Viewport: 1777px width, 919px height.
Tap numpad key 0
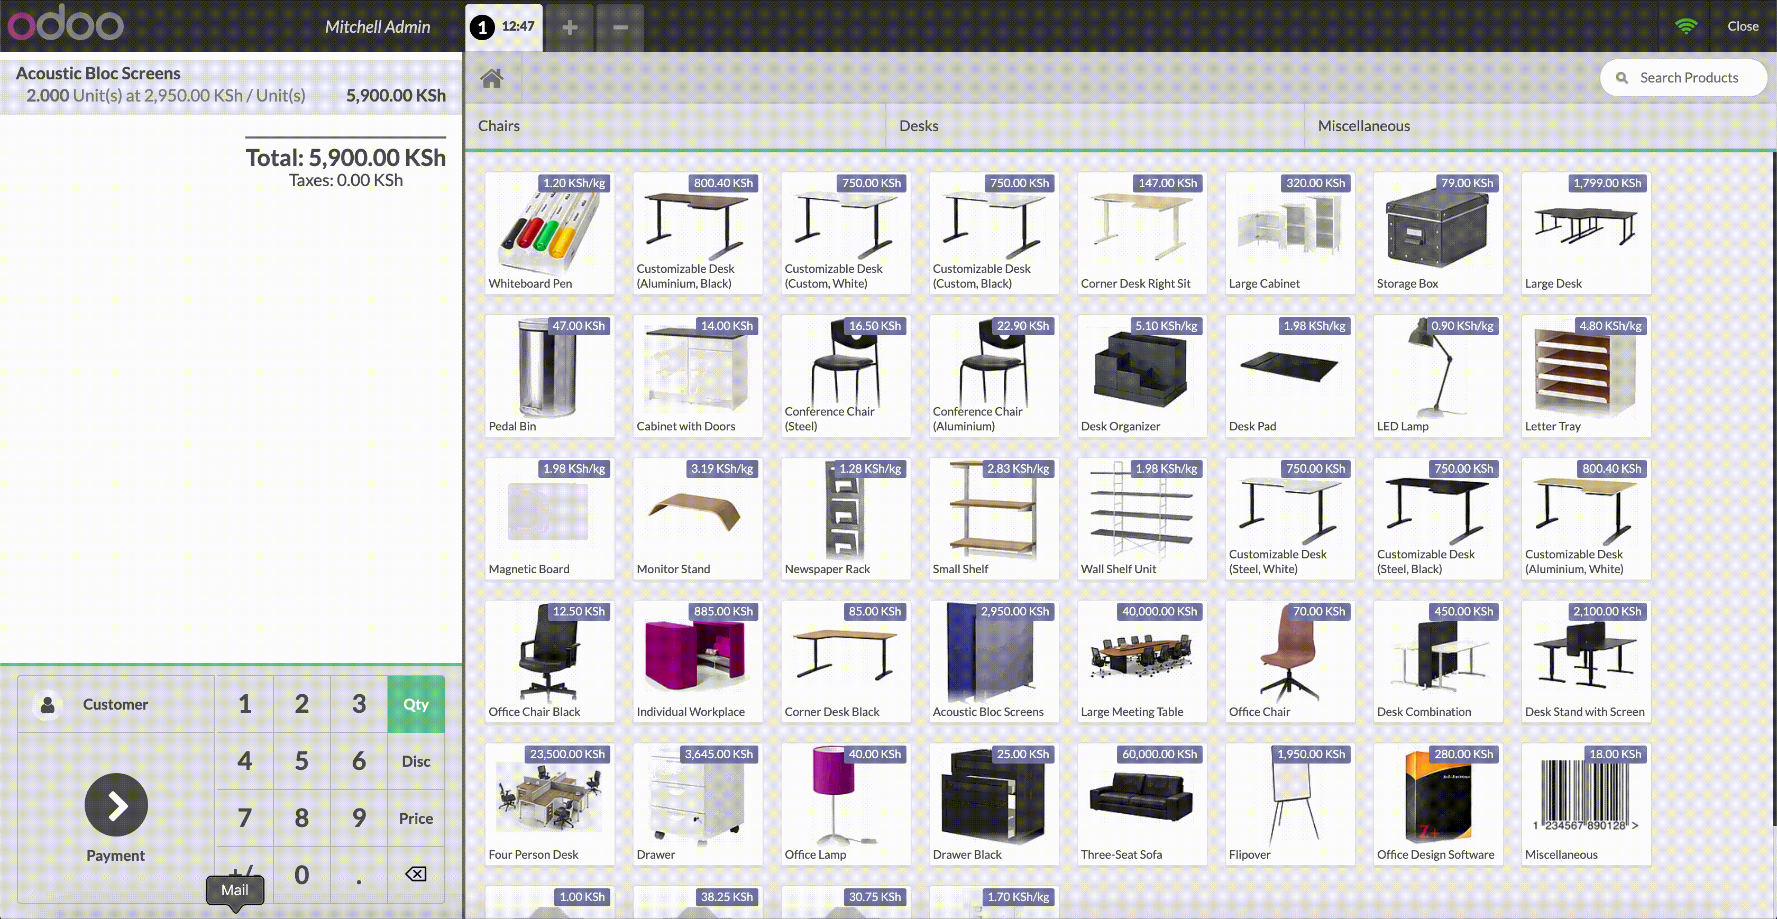click(301, 875)
